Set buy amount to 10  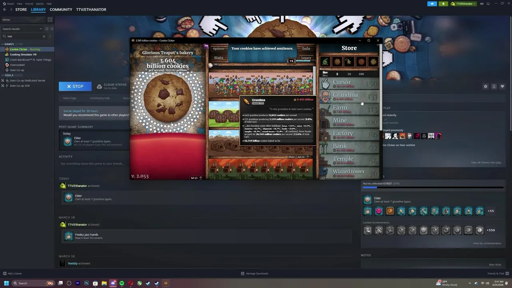coord(349,74)
